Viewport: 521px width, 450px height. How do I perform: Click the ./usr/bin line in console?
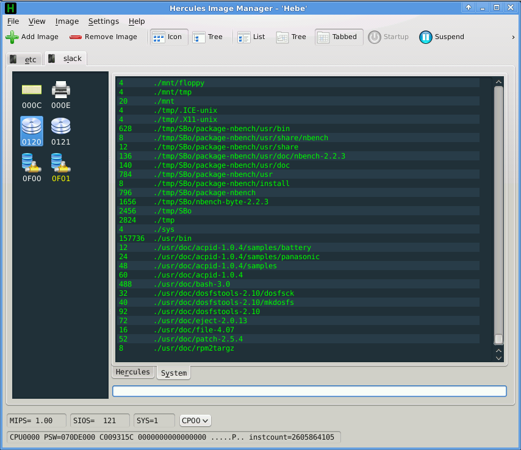pyautogui.click(x=298, y=238)
